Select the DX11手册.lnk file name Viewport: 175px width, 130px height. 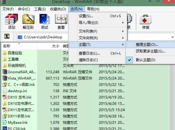click(x=19, y=116)
